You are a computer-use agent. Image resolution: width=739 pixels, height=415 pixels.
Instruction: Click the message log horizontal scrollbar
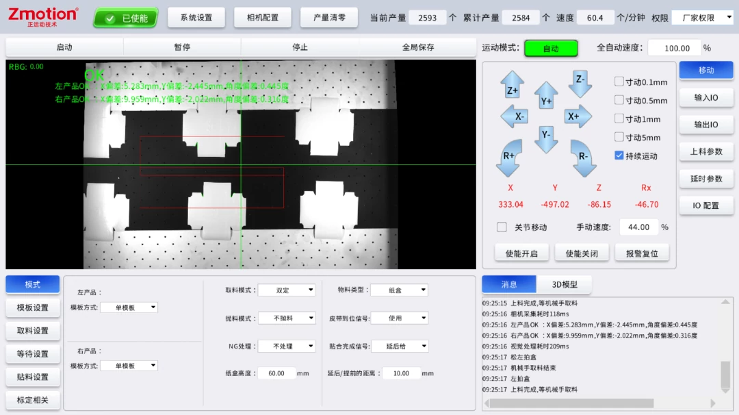571,403
